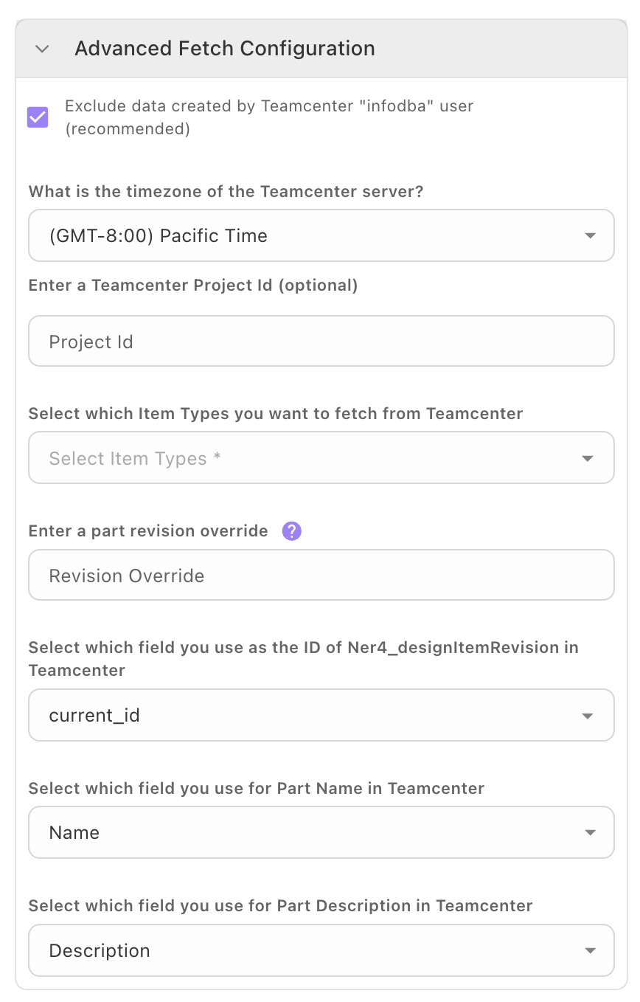640x1002 pixels.
Task: Click the caret icon of Select Item Types
Action: click(x=588, y=459)
